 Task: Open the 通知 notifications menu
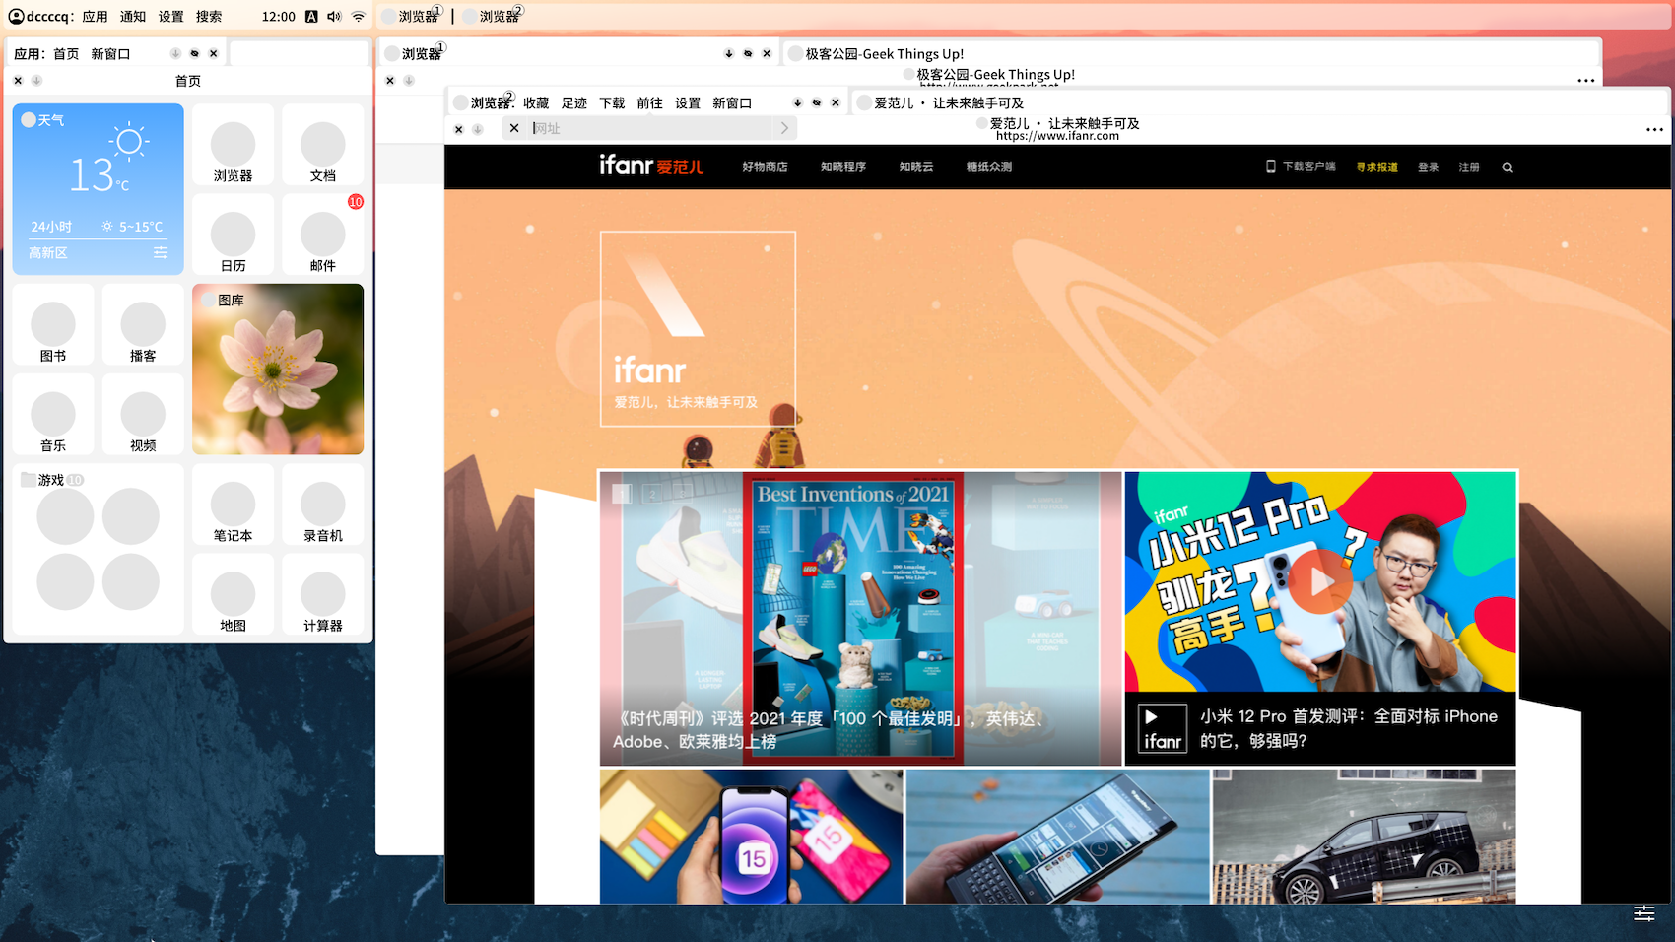(133, 17)
